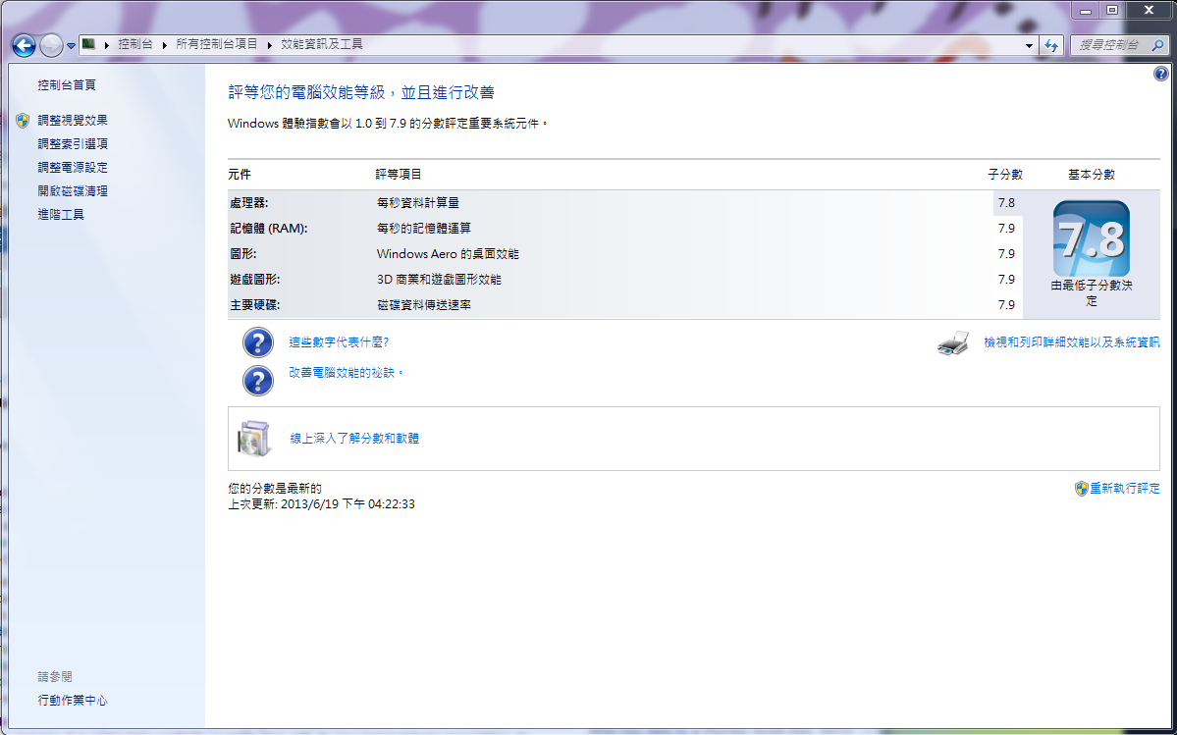Open 進階工具 in sidebar
Screen dimensions: 1177x735
click(x=61, y=215)
